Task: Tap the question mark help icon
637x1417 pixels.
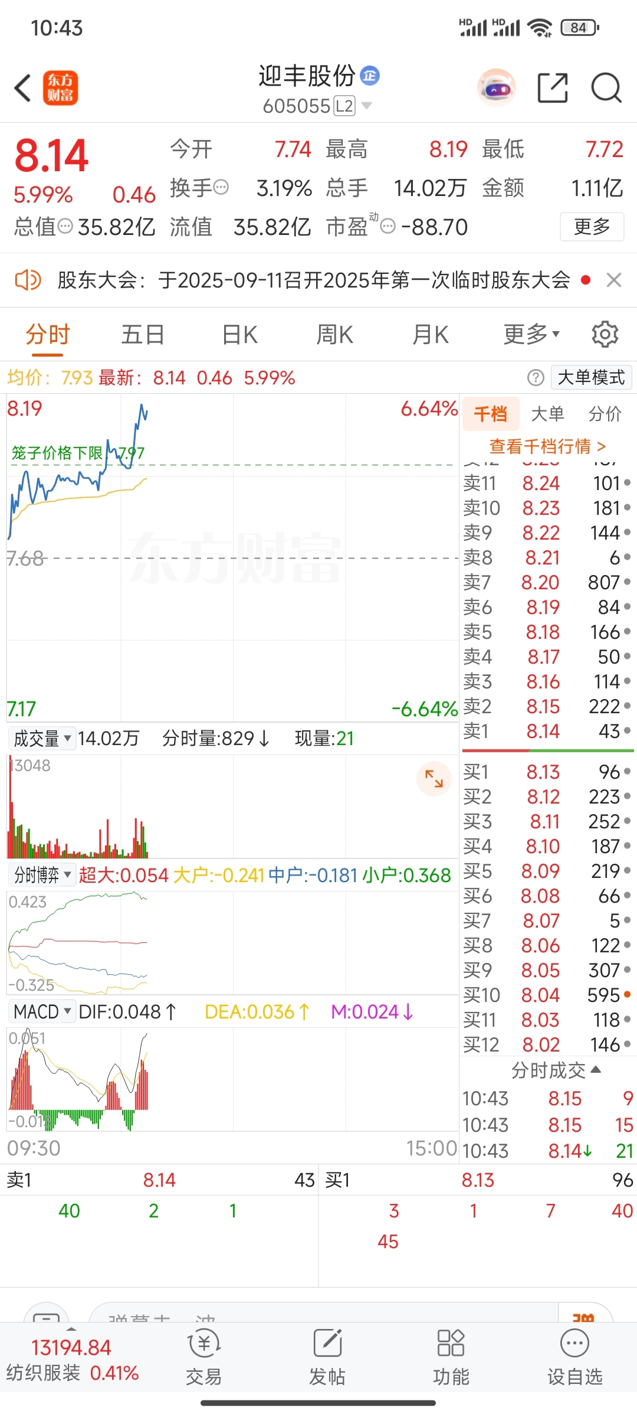Action: pyautogui.click(x=536, y=378)
